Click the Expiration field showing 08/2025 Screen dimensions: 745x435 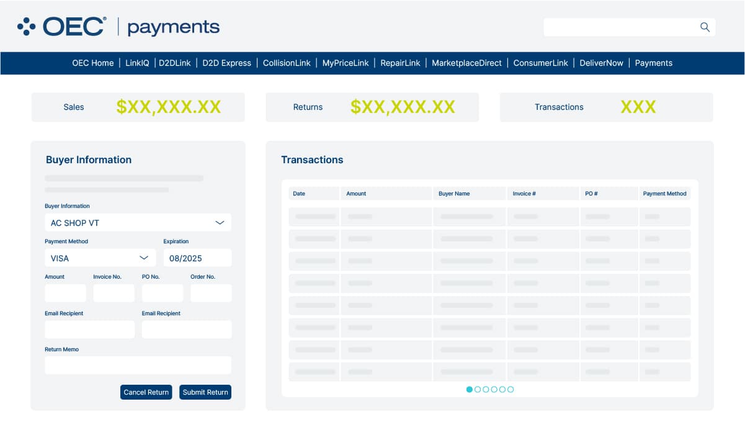(x=197, y=258)
